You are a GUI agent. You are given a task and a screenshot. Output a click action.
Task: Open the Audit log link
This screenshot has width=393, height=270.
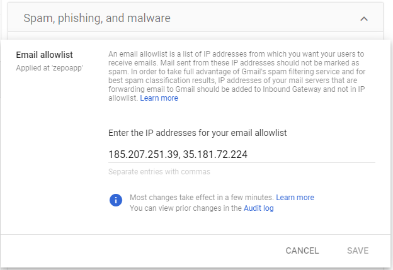pyautogui.click(x=258, y=208)
